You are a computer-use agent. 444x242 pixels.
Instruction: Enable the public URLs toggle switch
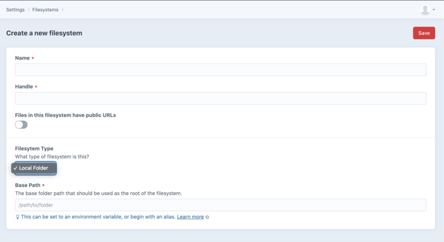21,125
